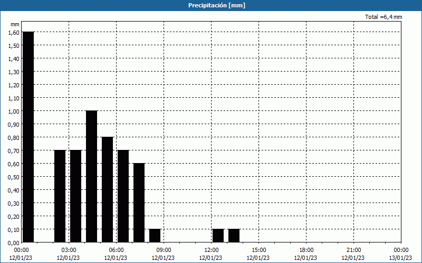Viewport: 422px width, 263px height.
Task: Select the 1,50 y-axis value
Action: (x=14, y=45)
